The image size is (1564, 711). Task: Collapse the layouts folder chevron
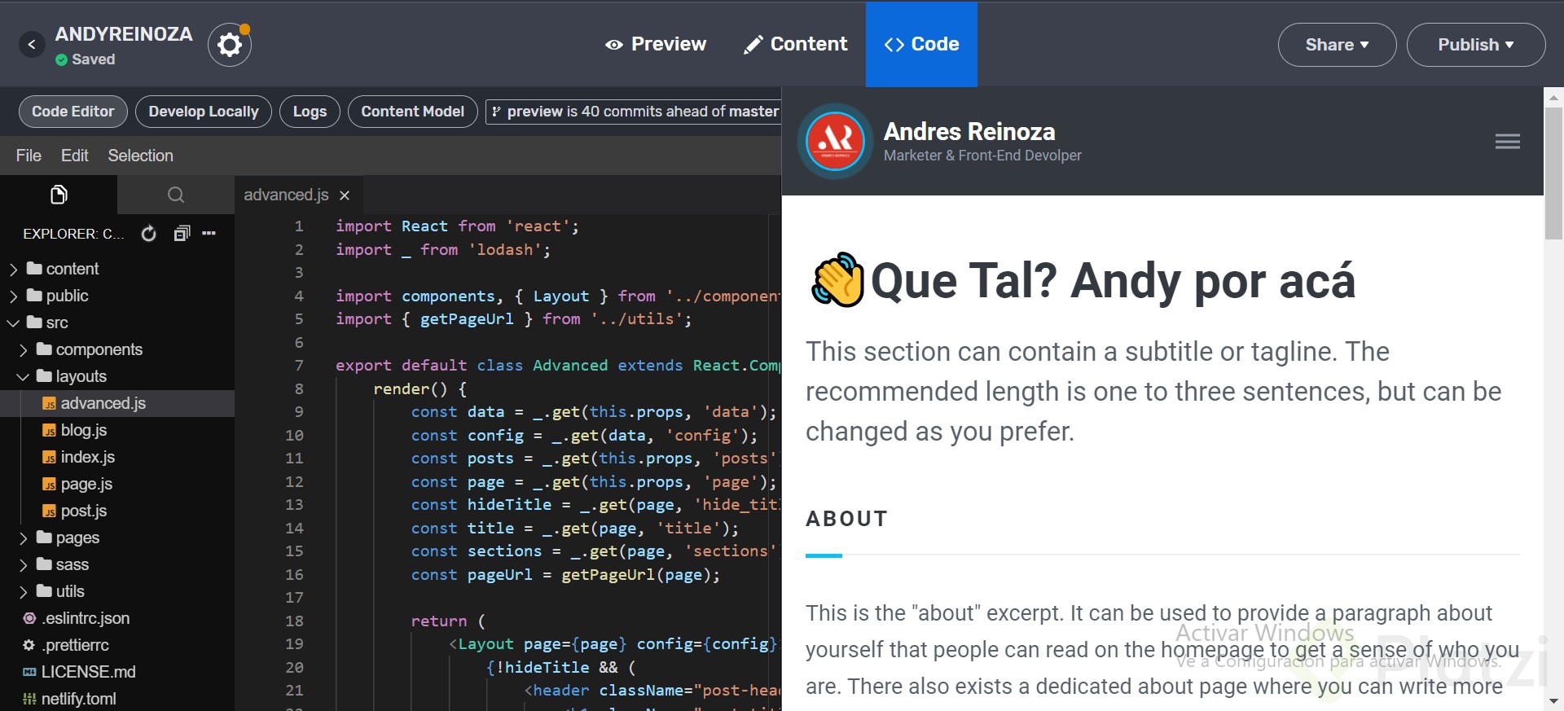pos(23,376)
